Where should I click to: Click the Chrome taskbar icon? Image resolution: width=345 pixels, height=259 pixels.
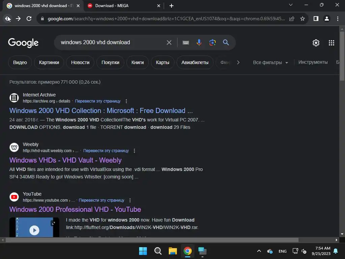[188, 251]
